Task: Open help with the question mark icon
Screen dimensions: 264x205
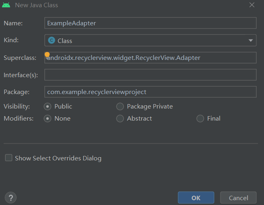Action: pyautogui.click(x=10, y=198)
